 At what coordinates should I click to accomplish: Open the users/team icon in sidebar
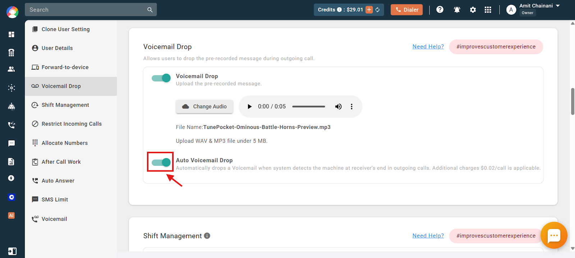tap(11, 69)
